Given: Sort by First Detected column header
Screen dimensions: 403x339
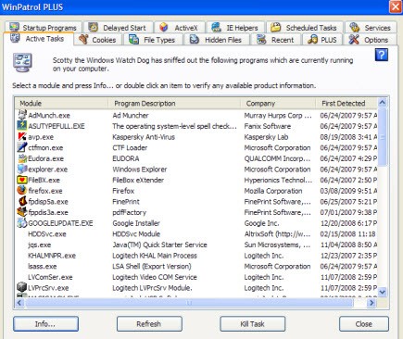Looking at the screenshot, I should pos(346,104).
